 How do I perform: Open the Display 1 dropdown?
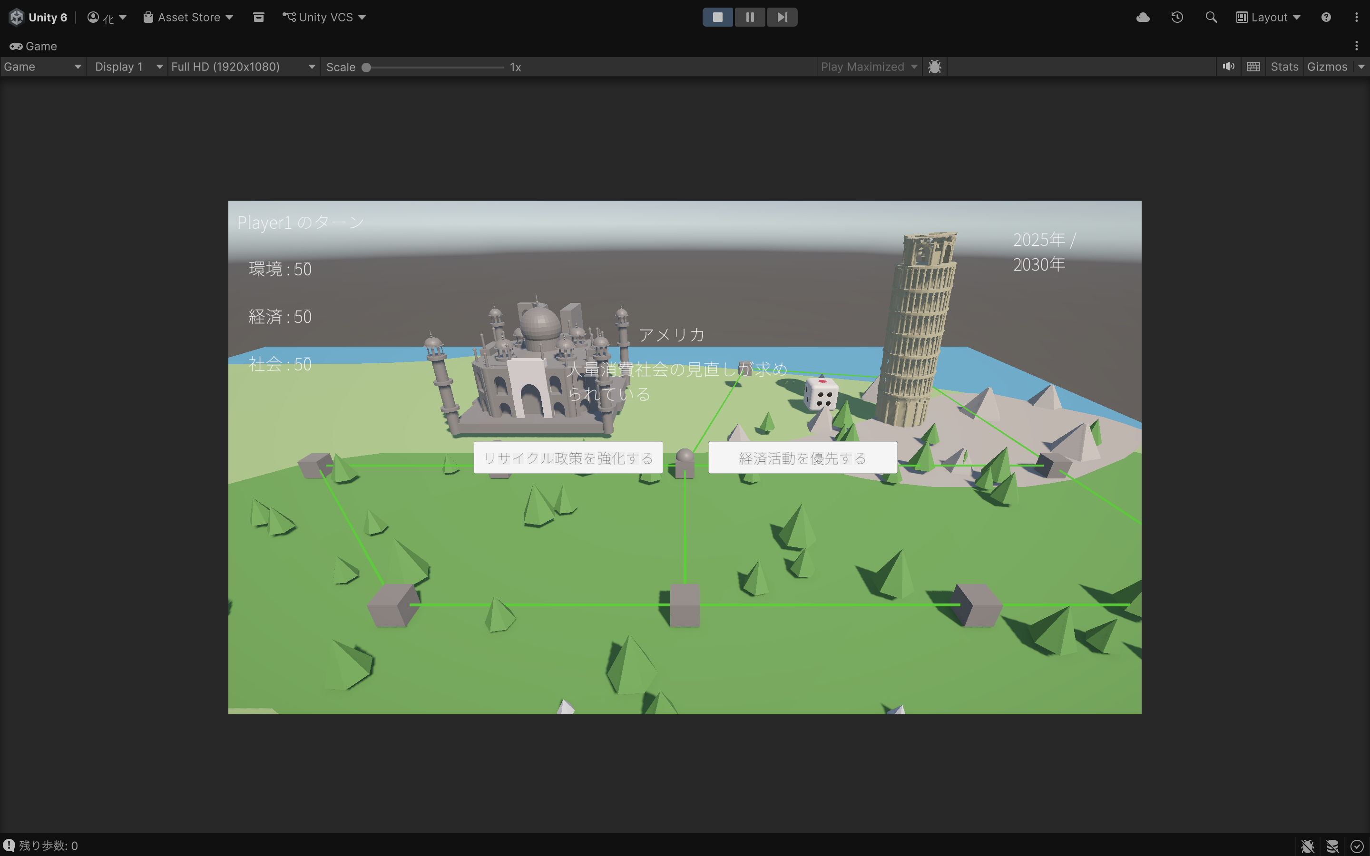(128, 67)
